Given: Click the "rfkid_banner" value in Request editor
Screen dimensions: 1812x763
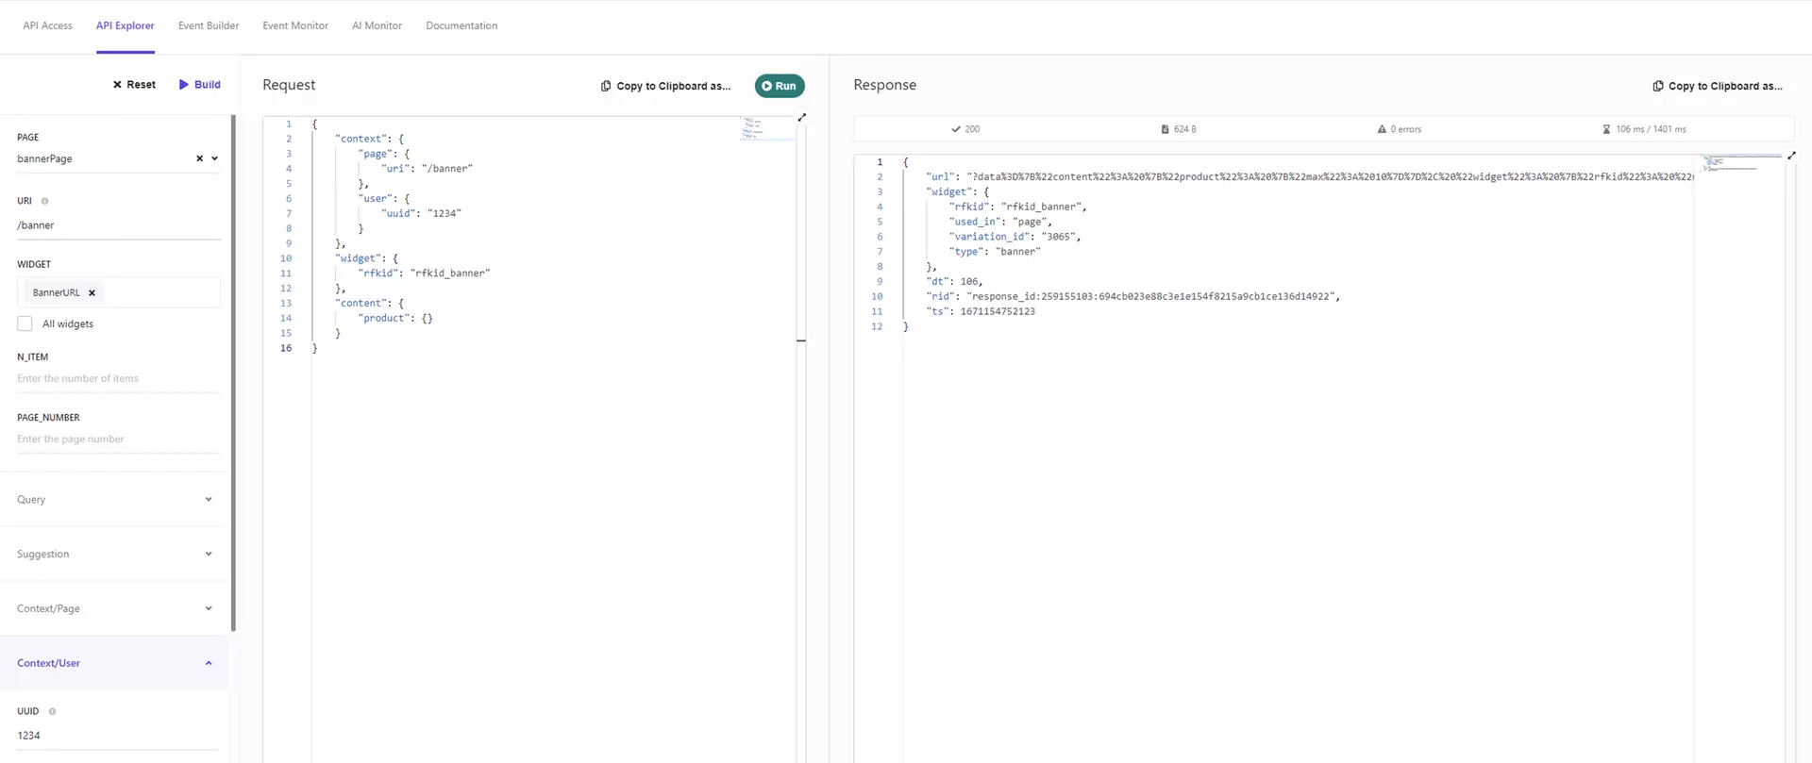Looking at the screenshot, I should coord(450,274).
